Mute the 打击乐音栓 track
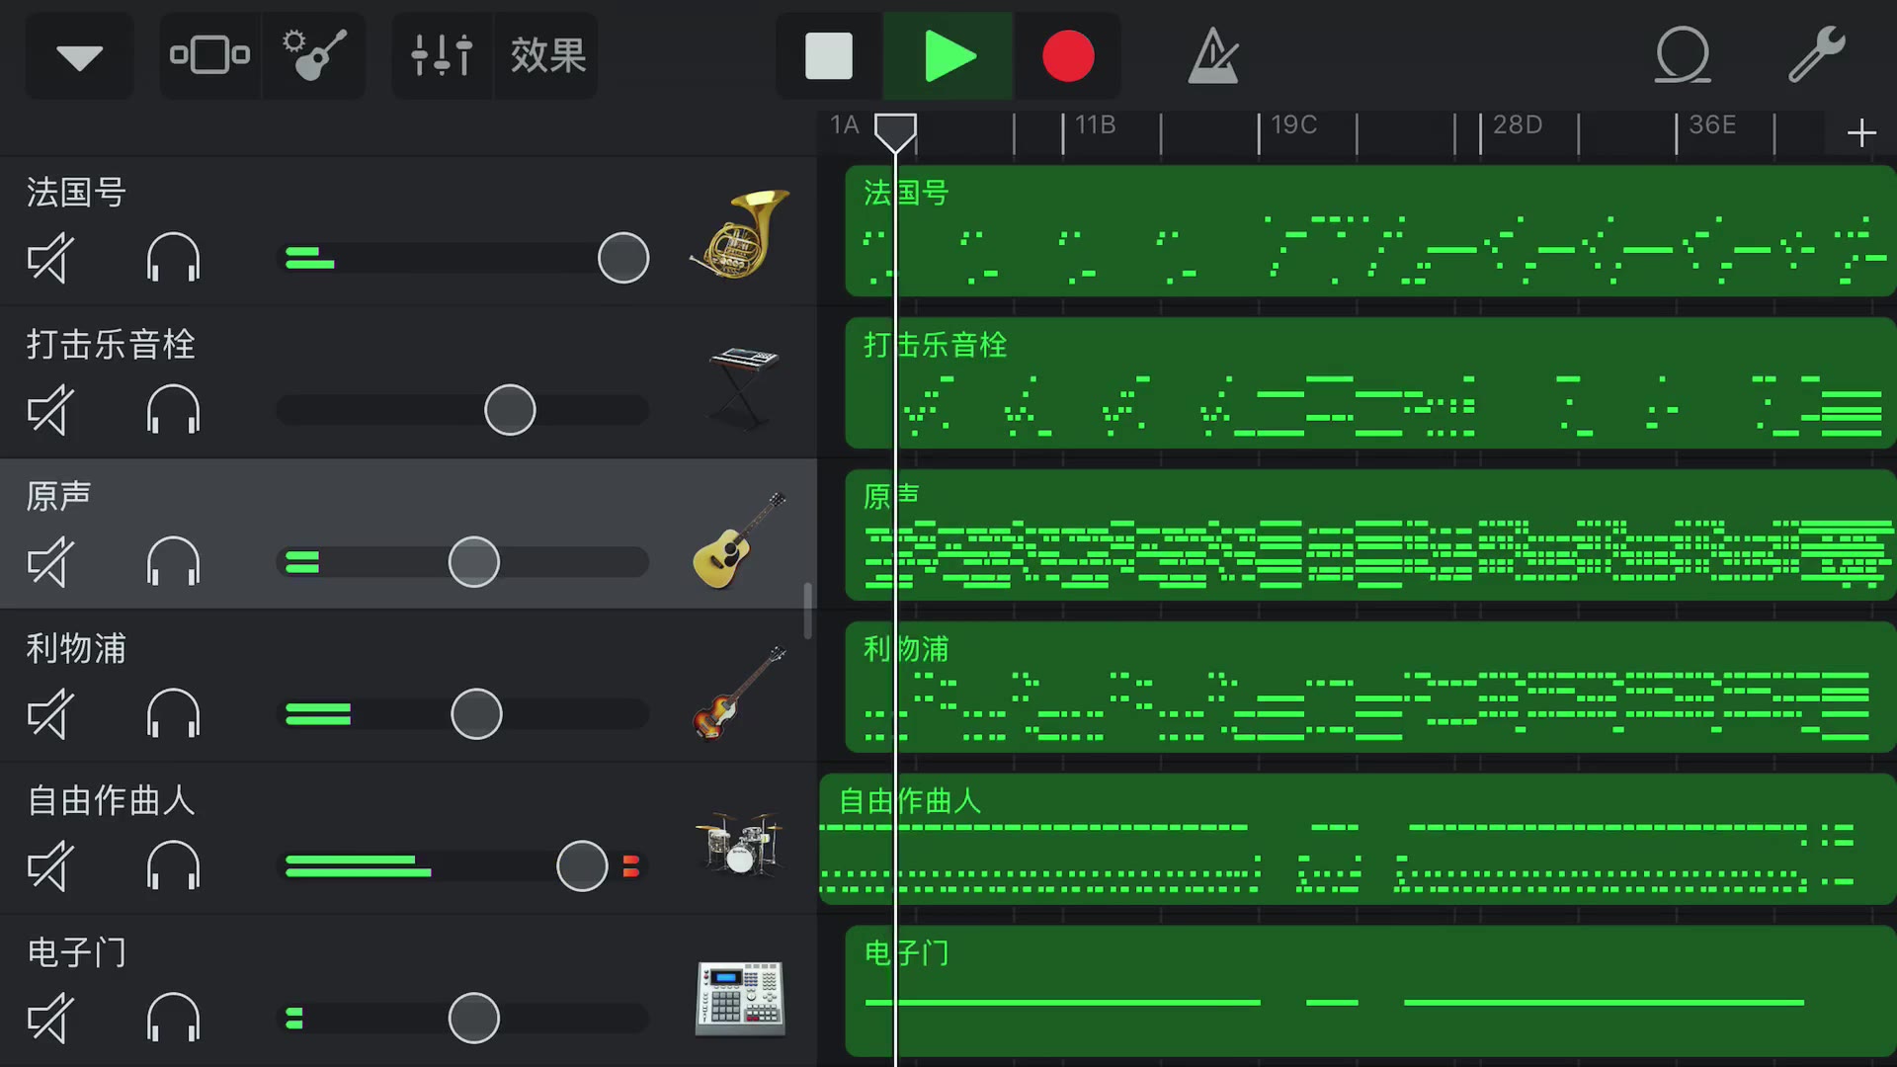 pyautogui.click(x=50, y=410)
